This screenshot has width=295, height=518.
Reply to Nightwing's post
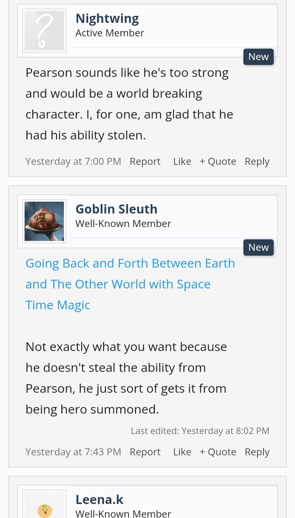click(257, 162)
